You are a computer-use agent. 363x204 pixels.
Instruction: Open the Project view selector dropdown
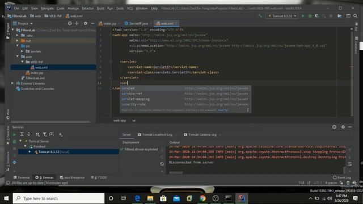23,24
